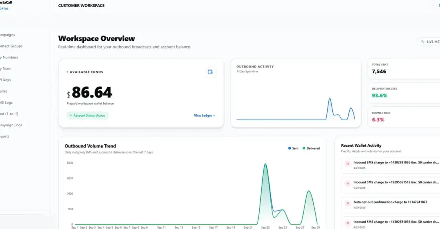Open Campaign Logs in the sidebar
The width and height of the screenshot is (440, 229).
click(11, 125)
